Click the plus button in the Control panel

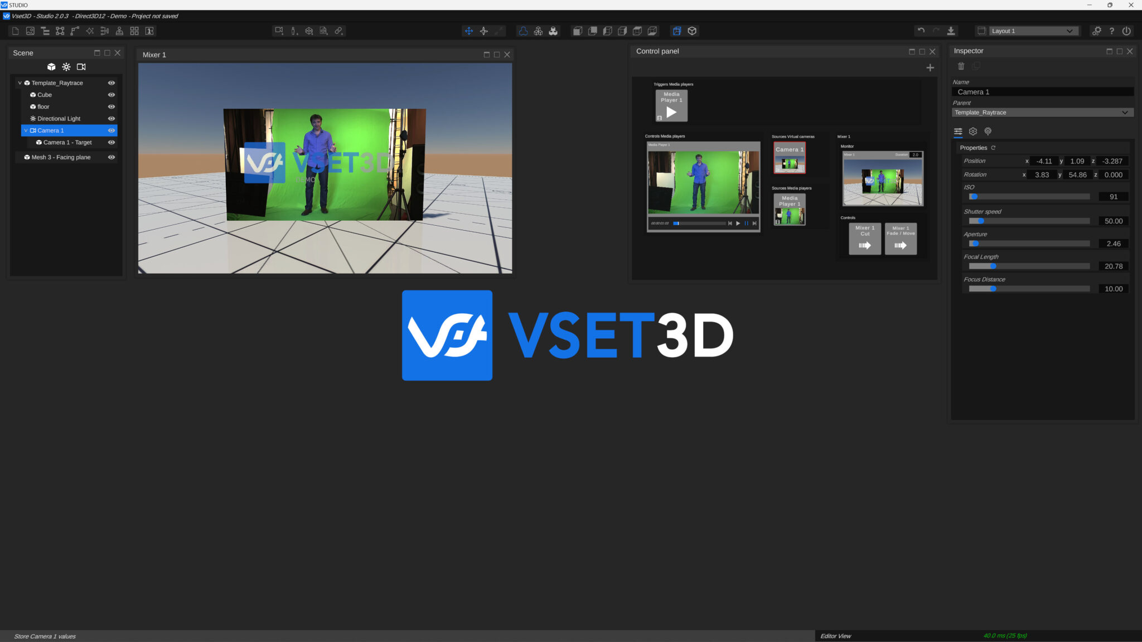pyautogui.click(x=930, y=67)
